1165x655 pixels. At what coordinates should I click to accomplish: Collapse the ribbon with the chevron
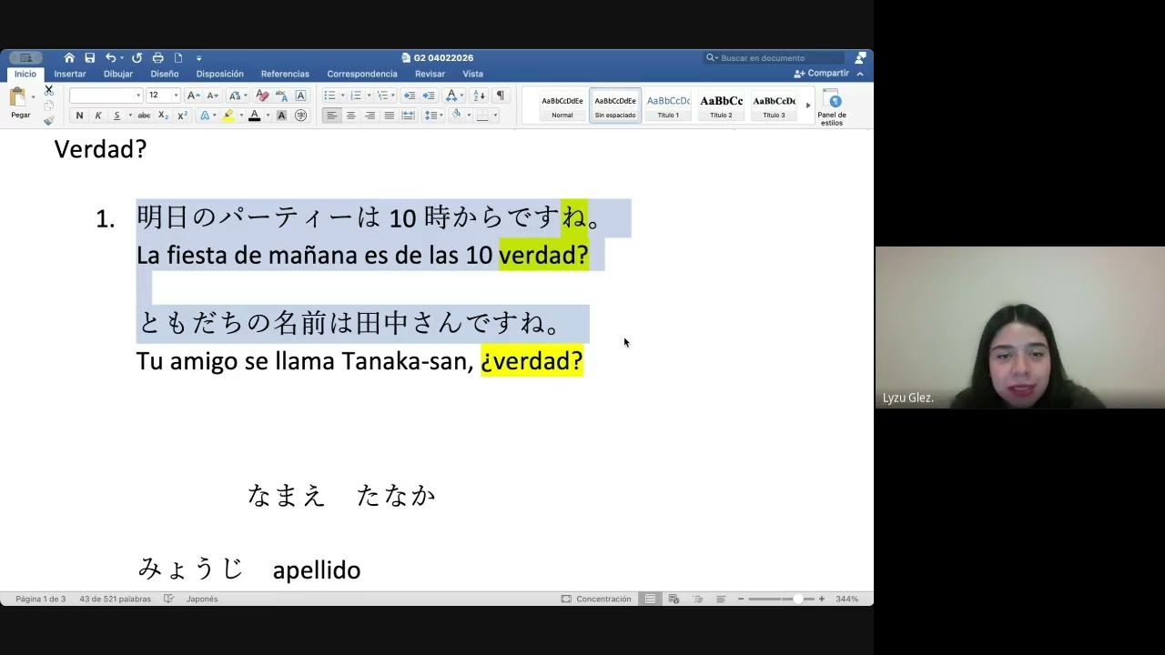(x=860, y=74)
